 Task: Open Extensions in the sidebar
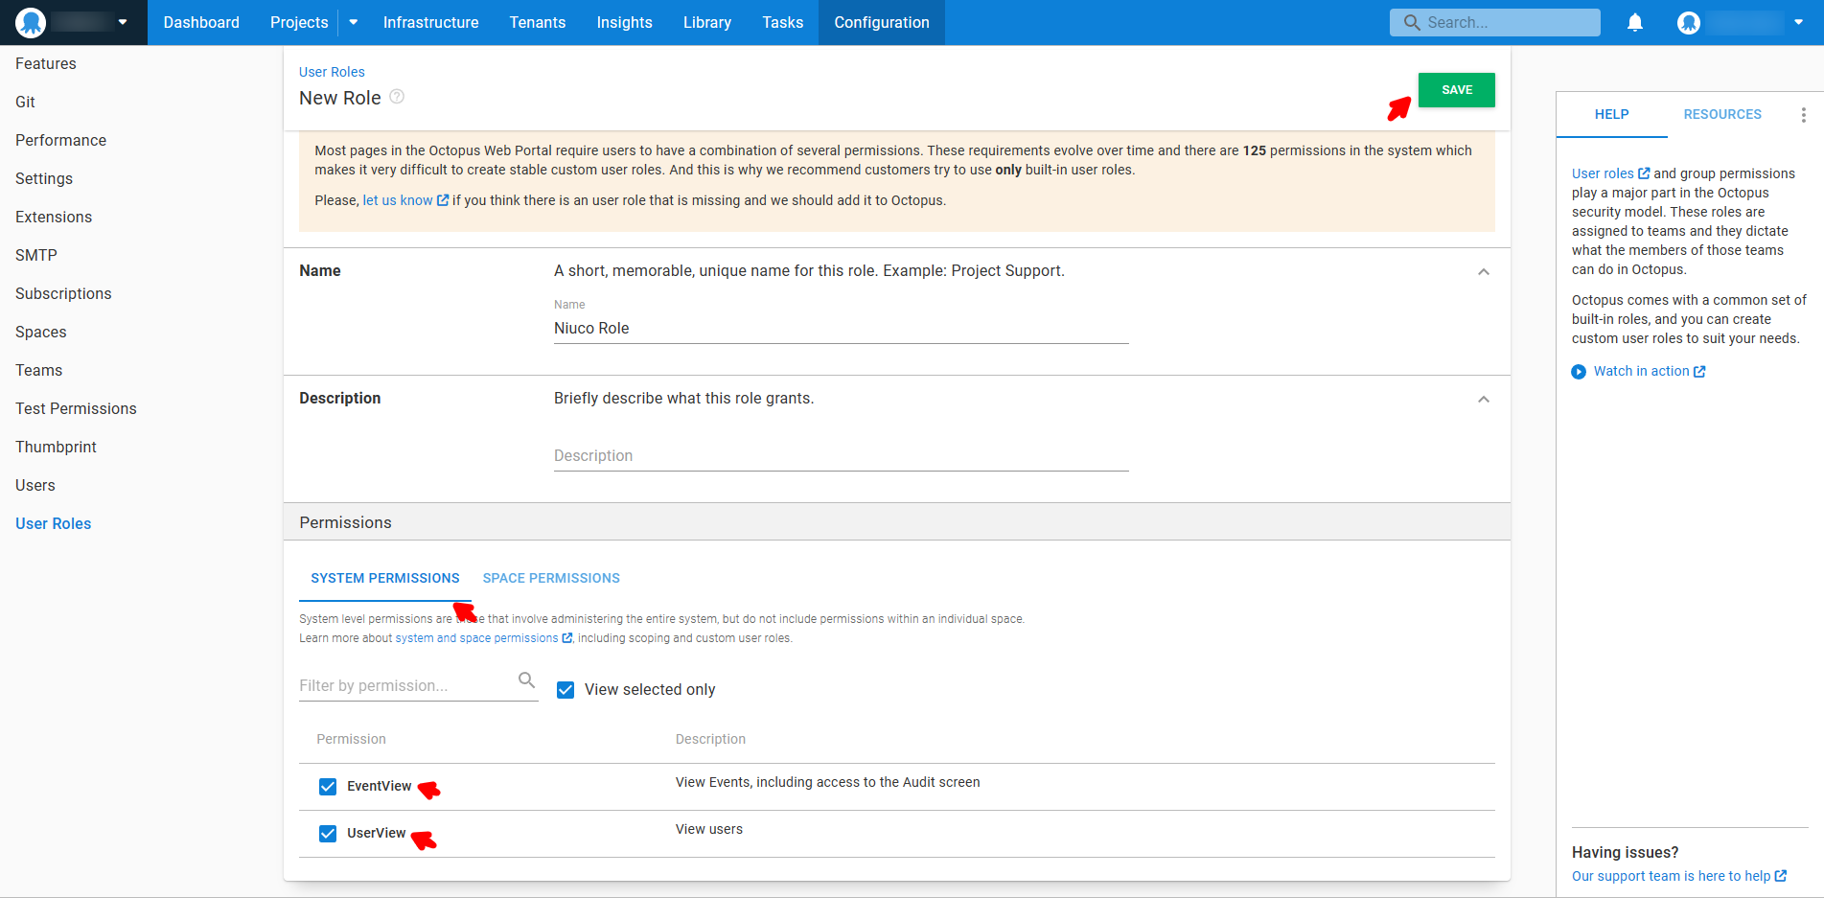pos(54,217)
